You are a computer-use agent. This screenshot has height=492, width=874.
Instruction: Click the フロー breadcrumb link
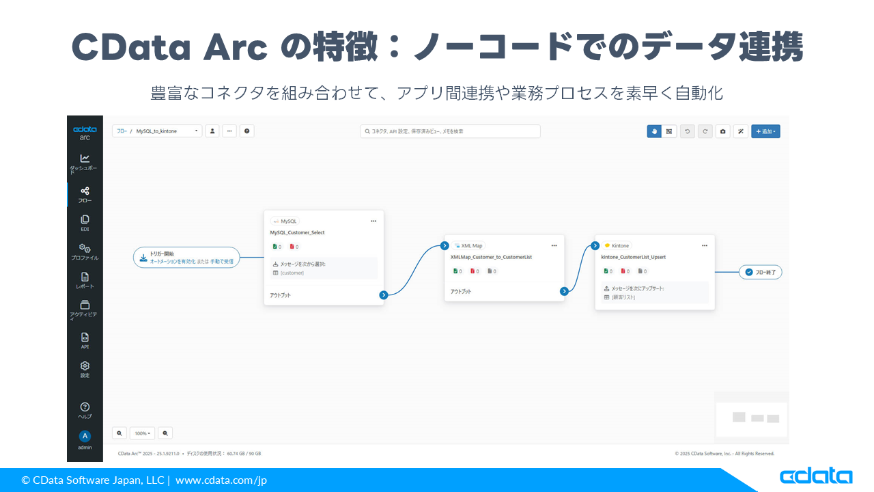tap(120, 131)
